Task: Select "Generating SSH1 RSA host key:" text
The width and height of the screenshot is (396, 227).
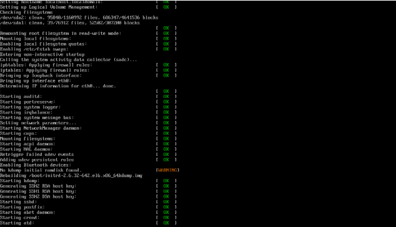Action: click(38, 191)
